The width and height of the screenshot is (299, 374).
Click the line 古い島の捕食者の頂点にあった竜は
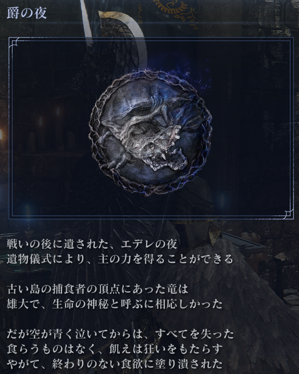pos(98,289)
